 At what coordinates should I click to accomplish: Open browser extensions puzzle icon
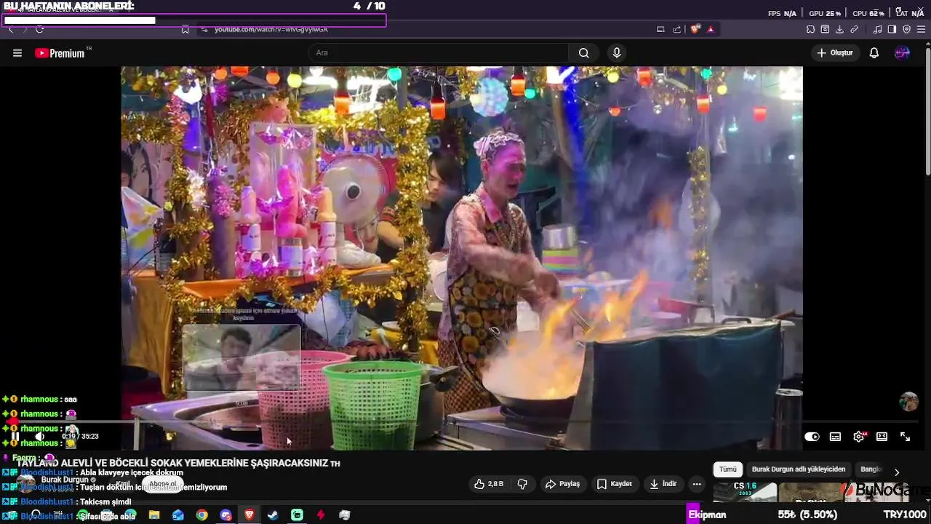(810, 29)
